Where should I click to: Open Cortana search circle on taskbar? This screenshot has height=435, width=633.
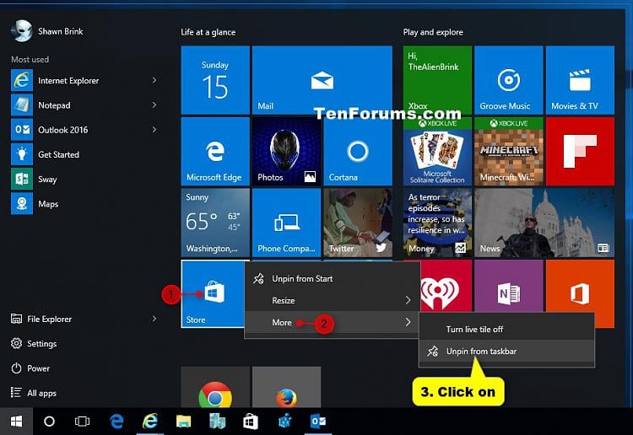(49, 422)
